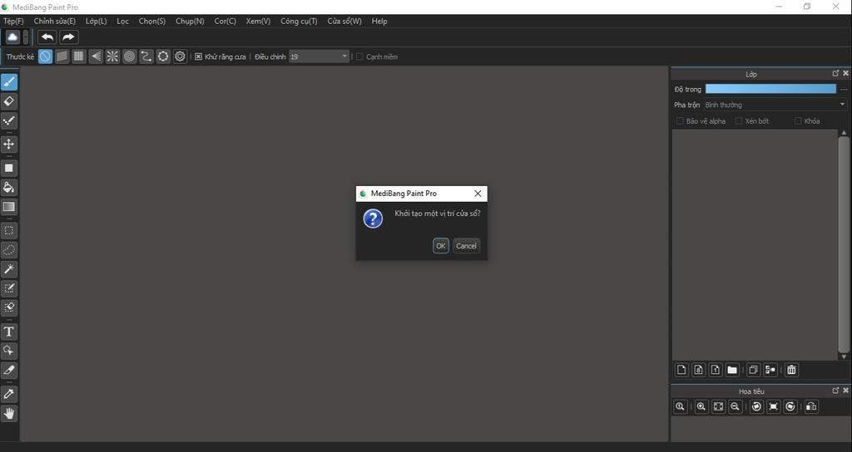
Task: Toggle Xén bớt clipping checkbox
Action: click(739, 121)
